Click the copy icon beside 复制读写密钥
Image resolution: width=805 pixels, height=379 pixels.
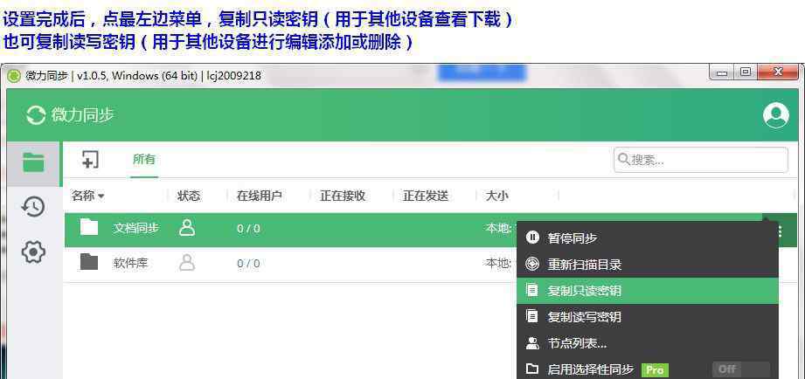532,316
